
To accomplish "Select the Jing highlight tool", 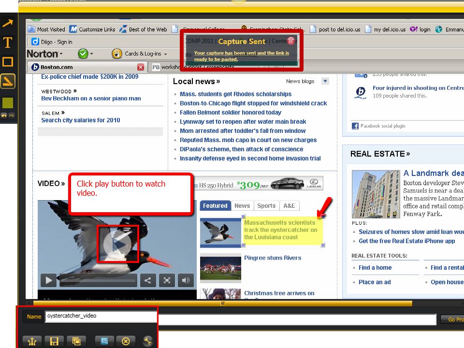I will [8, 81].
